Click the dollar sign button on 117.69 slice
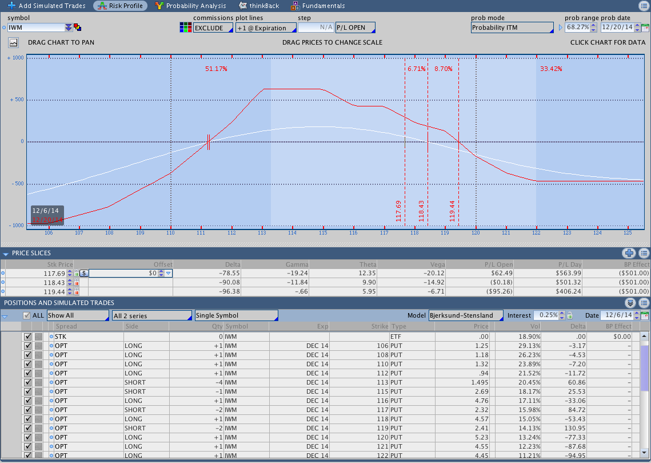This screenshot has height=463, width=651. pos(84,273)
